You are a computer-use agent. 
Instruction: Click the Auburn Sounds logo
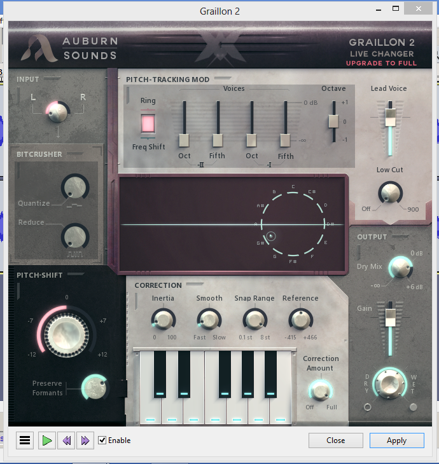pos(69,48)
